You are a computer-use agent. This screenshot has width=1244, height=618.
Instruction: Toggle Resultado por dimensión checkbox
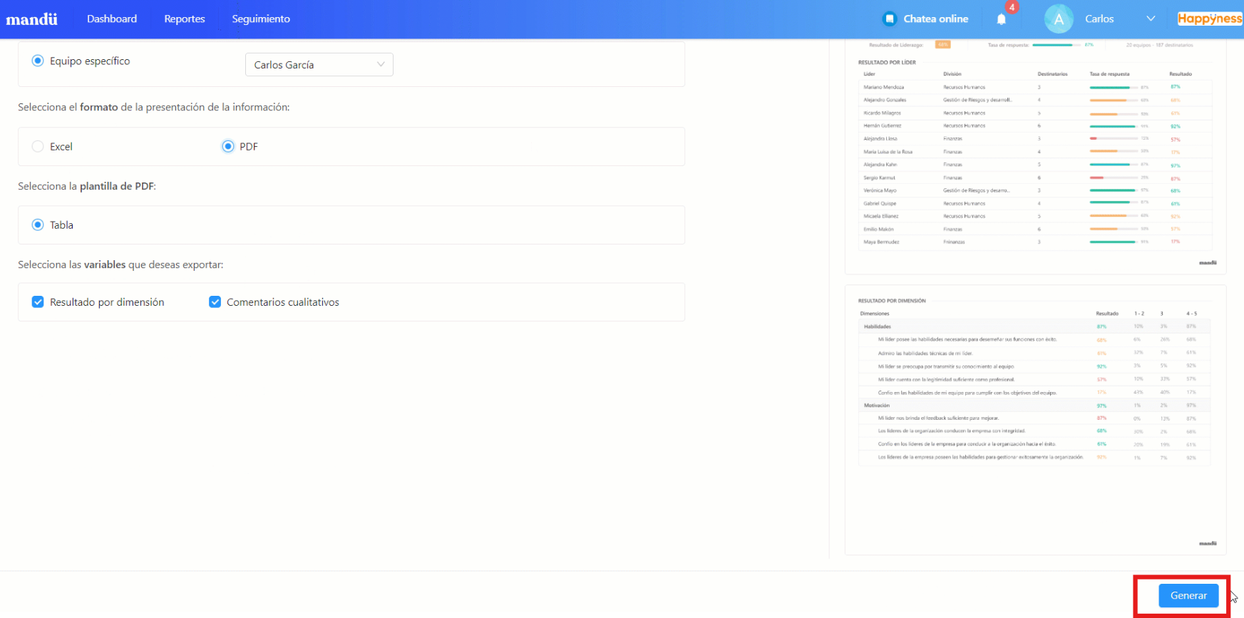(38, 302)
